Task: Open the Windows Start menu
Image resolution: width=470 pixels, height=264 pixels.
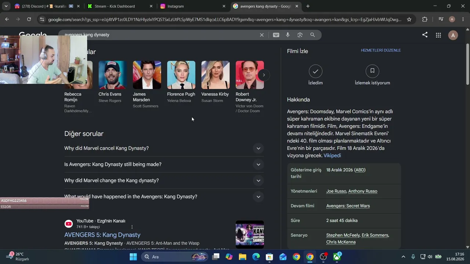Action: pyautogui.click(x=133, y=257)
